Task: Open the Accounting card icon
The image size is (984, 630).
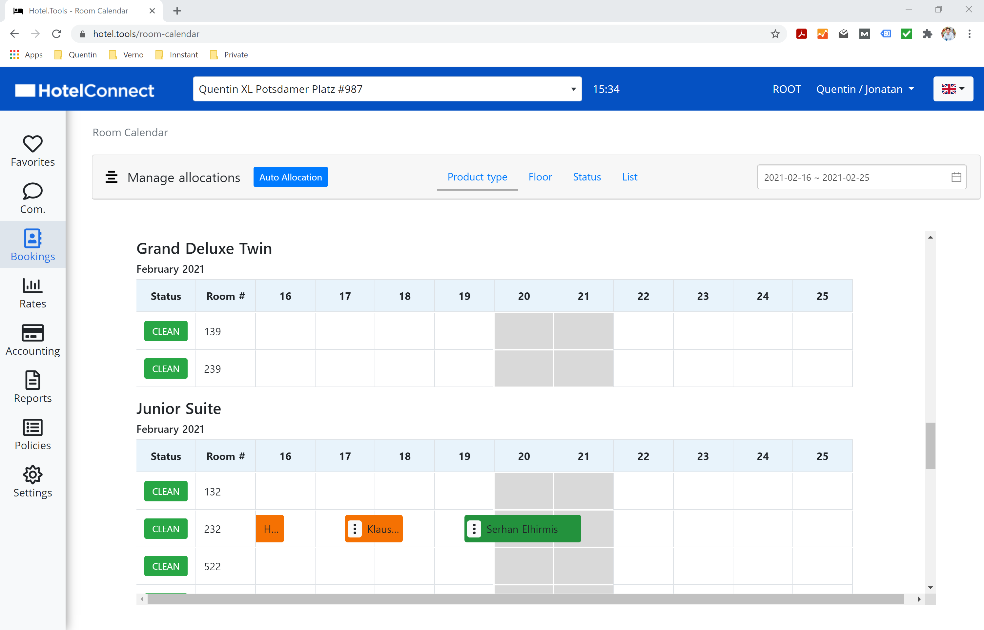Action: [x=33, y=333]
